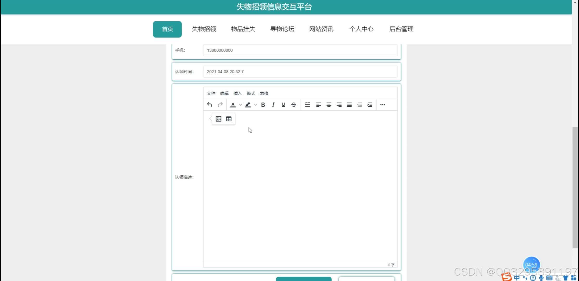Insert an image via the quick toolbar
This screenshot has height=281, width=579.
pyautogui.click(x=218, y=119)
